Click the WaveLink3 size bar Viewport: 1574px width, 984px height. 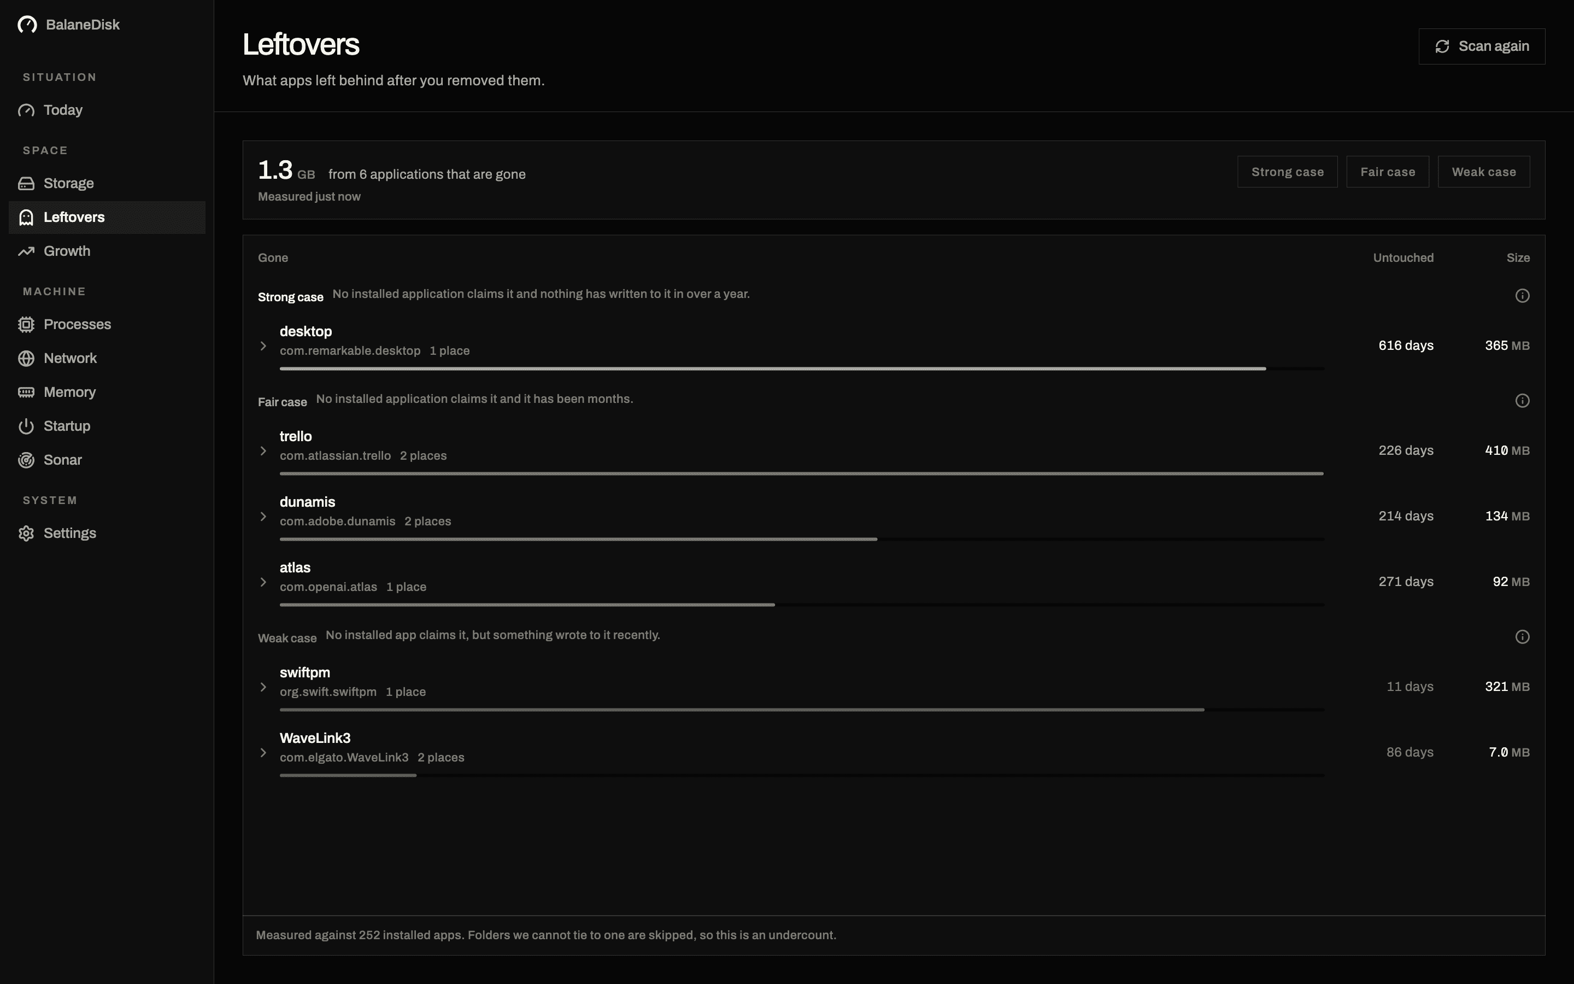pos(802,776)
